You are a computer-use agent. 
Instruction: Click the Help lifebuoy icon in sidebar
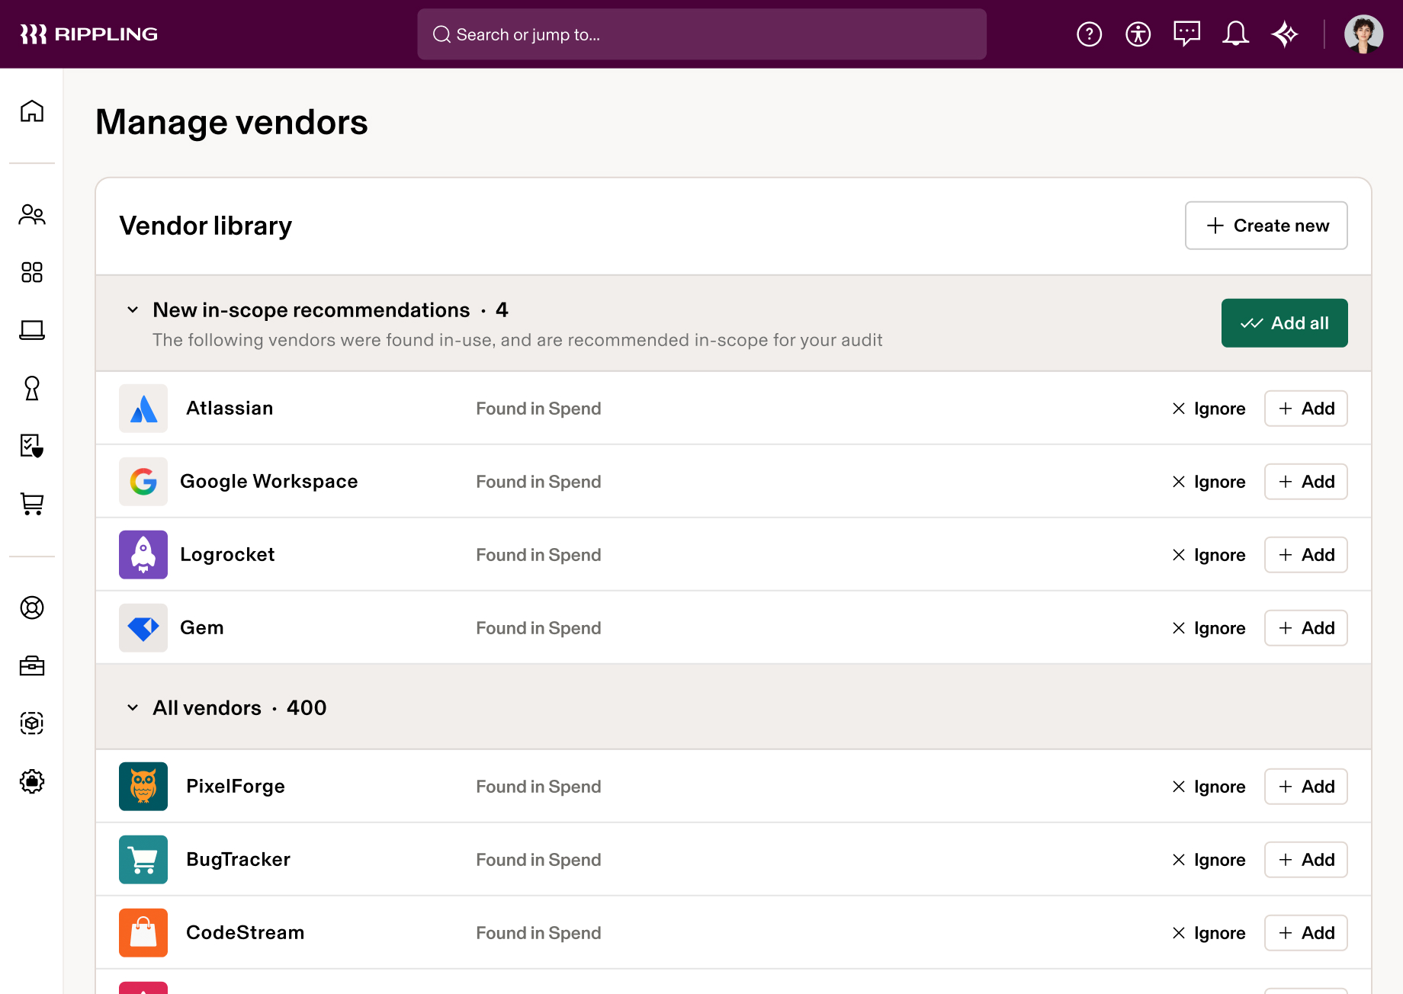point(32,608)
